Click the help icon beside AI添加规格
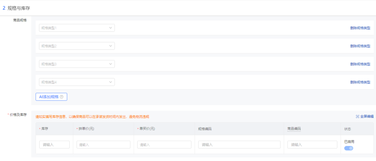The image size is (376, 161). coord(62,97)
